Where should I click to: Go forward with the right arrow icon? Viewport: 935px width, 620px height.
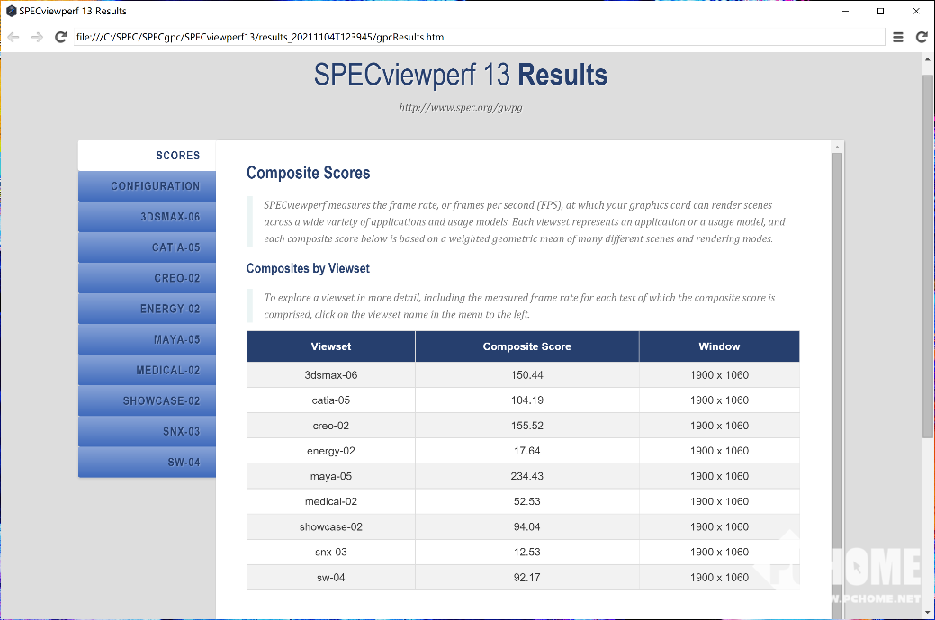click(x=37, y=37)
